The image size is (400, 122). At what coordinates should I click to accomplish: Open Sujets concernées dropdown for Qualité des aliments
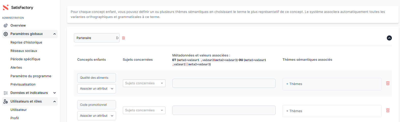point(144,83)
